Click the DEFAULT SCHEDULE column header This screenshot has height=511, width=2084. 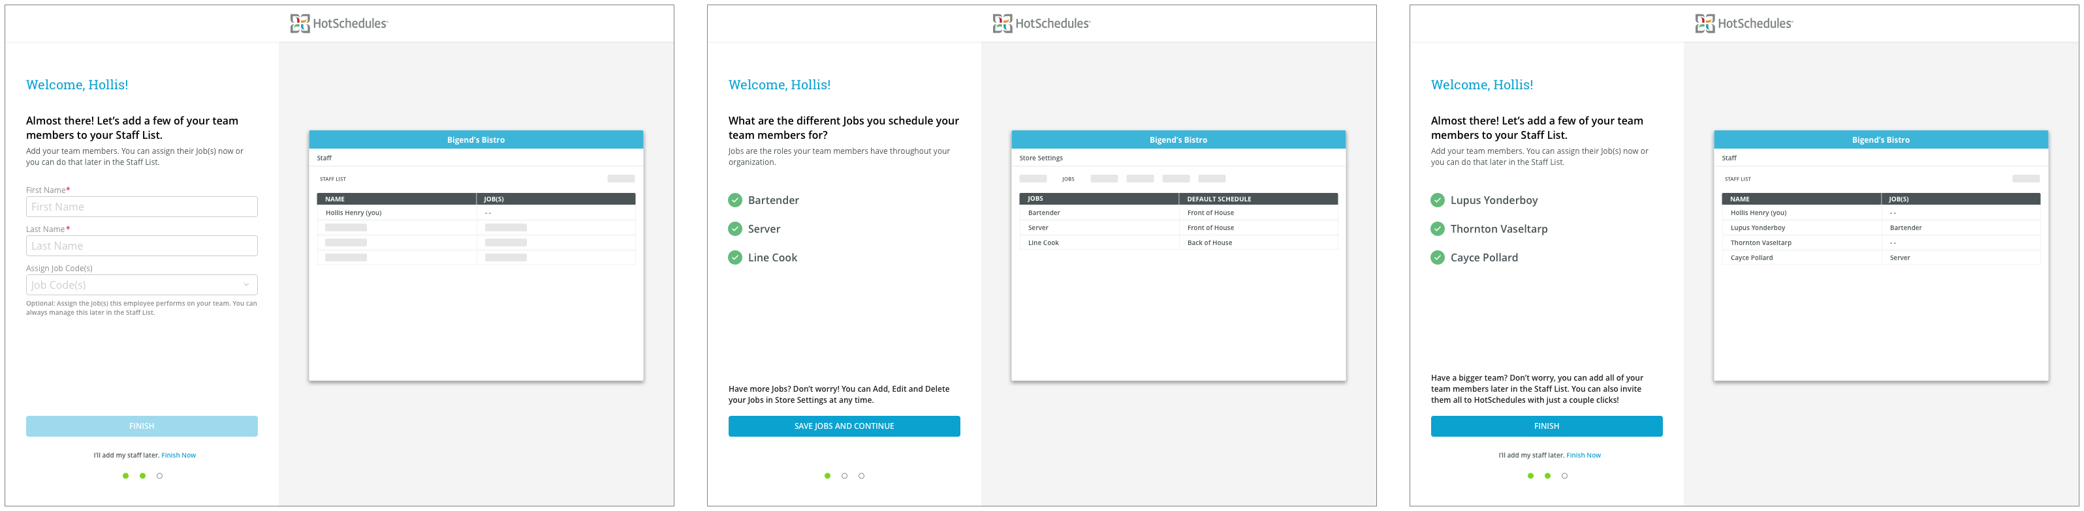click(x=1258, y=199)
